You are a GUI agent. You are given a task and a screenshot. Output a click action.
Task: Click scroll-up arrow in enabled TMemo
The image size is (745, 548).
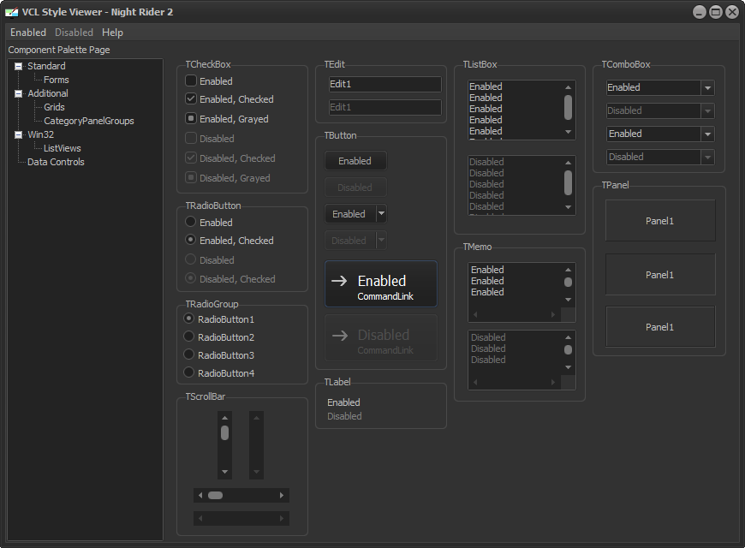[x=569, y=270]
